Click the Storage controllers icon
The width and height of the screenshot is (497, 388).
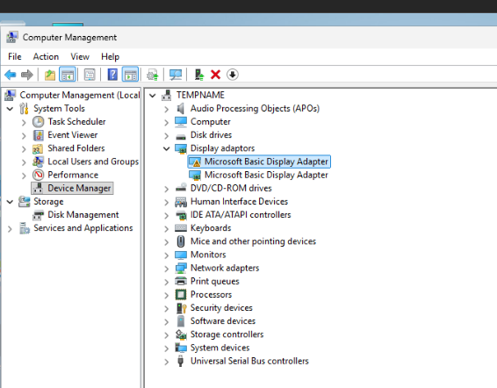[181, 334]
